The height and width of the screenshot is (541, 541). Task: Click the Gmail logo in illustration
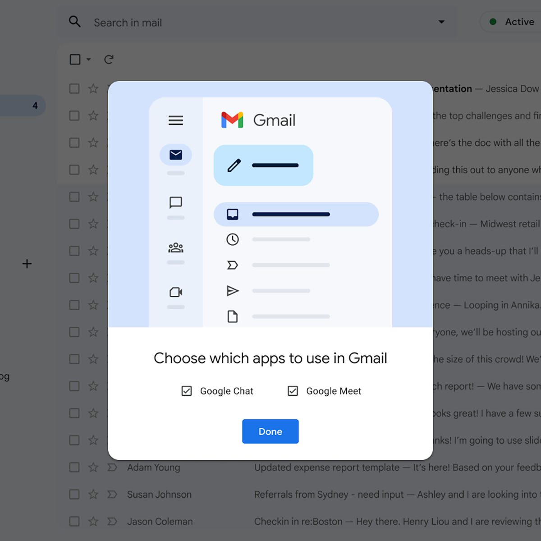[258, 120]
